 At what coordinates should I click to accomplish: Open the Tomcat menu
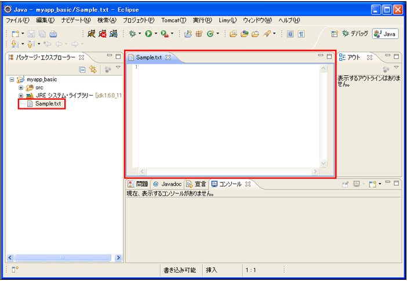click(173, 20)
